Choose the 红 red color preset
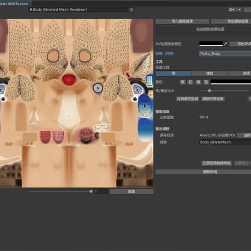This screenshot has height=251, width=251. 190,82
